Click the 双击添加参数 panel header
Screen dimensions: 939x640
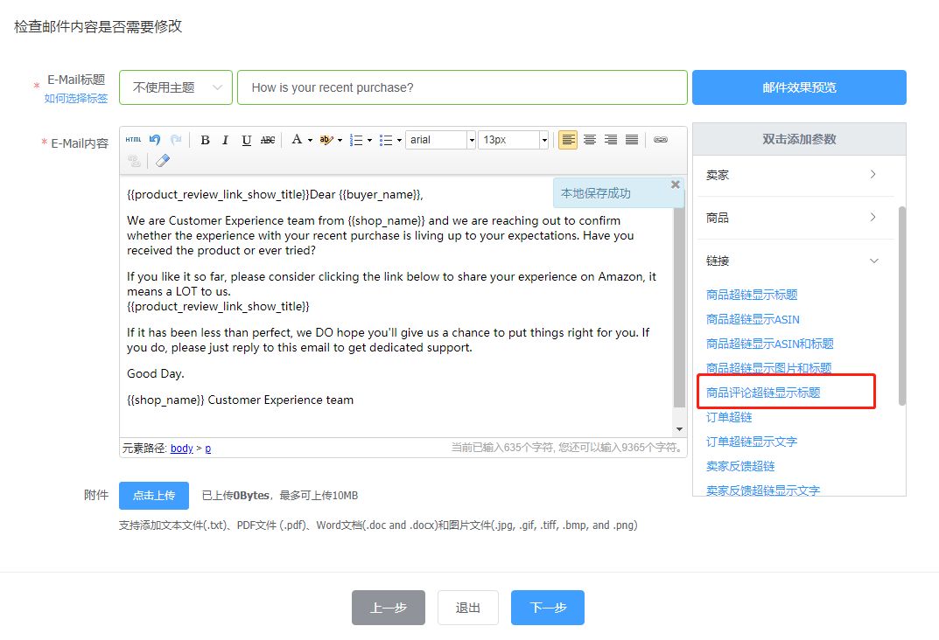coord(799,139)
